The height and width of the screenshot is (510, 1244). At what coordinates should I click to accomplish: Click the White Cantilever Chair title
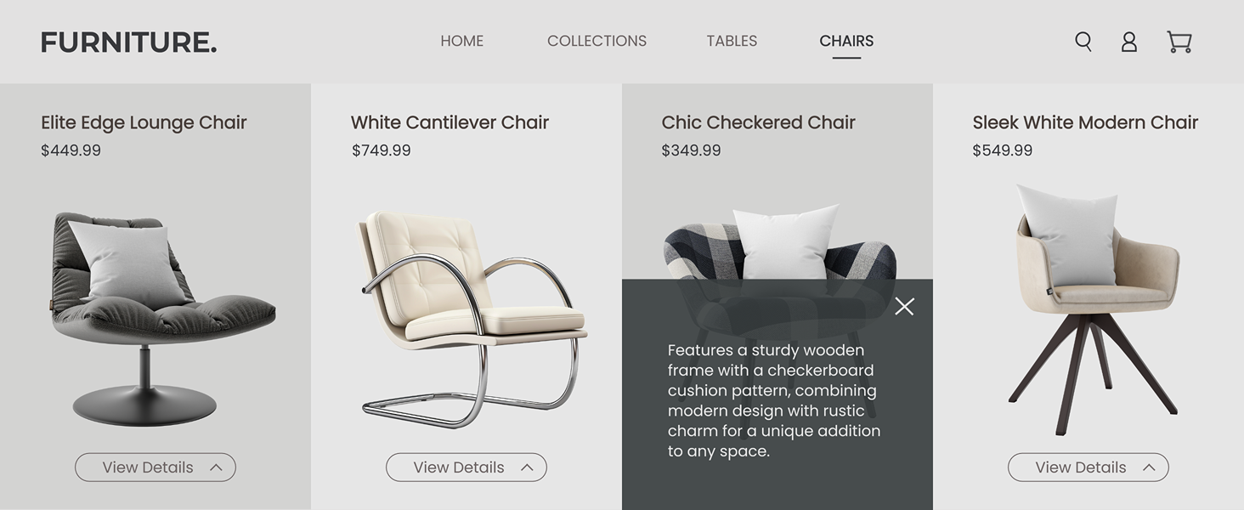point(450,122)
